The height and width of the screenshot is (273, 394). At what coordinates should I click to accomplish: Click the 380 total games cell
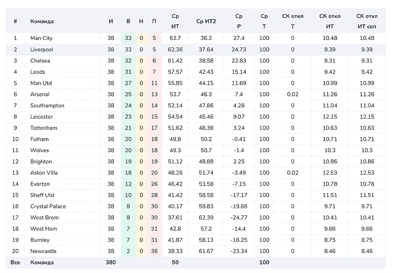111,263
